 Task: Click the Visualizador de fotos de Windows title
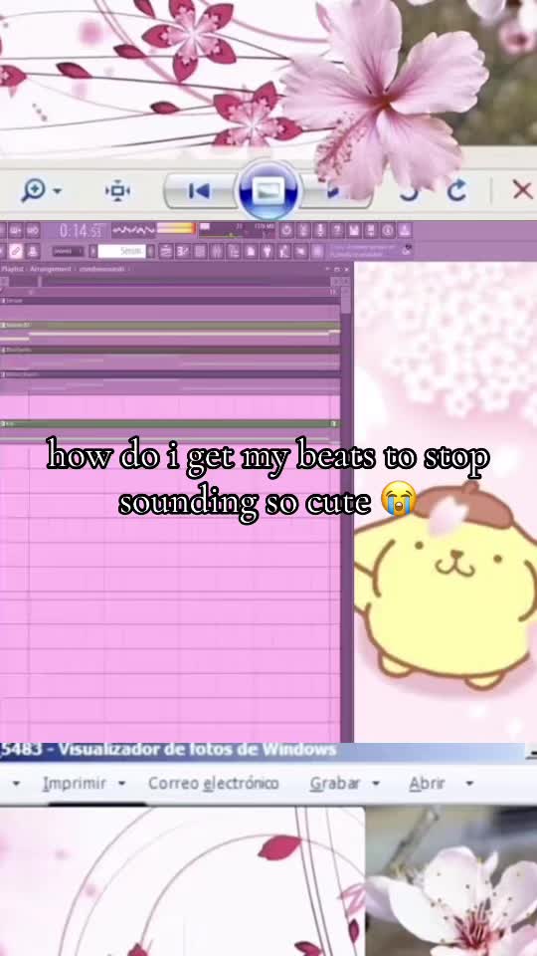tap(197, 749)
